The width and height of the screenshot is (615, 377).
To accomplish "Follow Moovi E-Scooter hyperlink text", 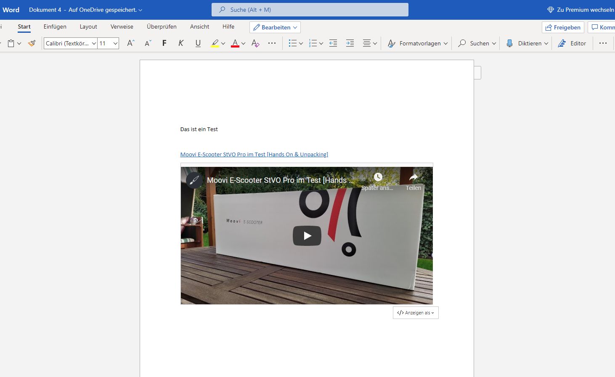I will pyautogui.click(x=254, y=154).
